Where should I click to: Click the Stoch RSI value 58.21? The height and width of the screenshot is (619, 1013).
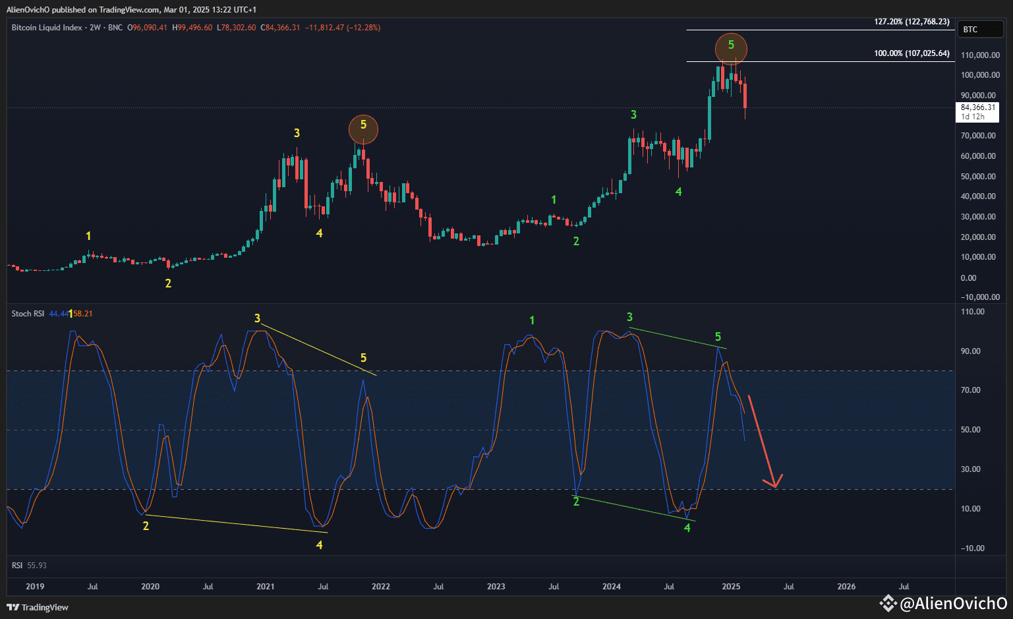point(83,314)
